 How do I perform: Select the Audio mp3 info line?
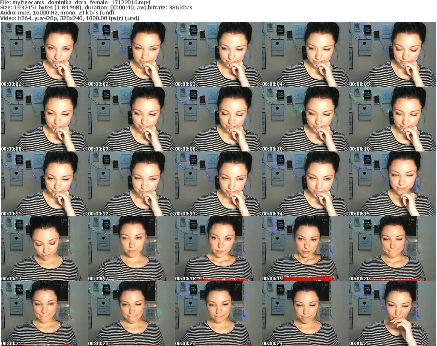pyautogui.click(x=57, y=13)
